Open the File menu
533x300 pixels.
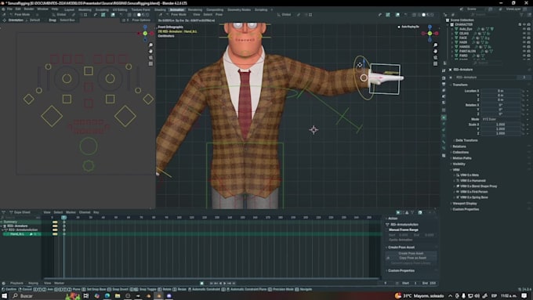pyautogui.click(x=9, y=9)
